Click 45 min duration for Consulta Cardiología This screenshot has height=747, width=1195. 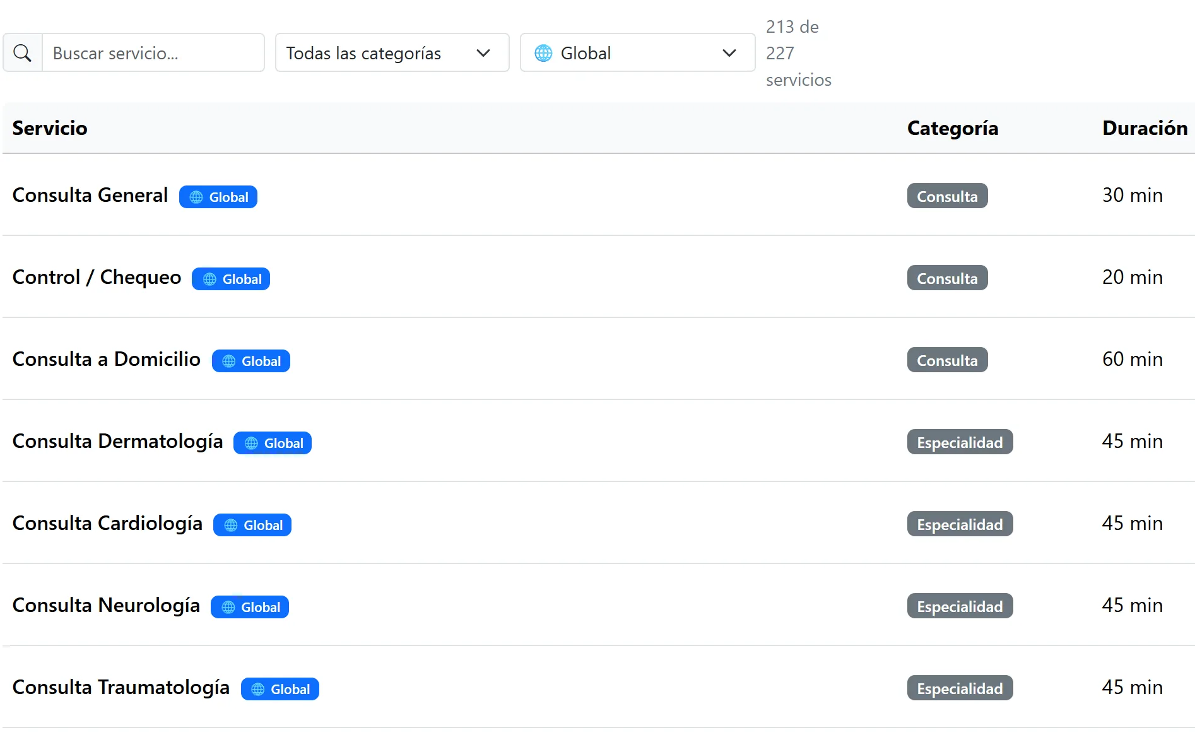1133,523
